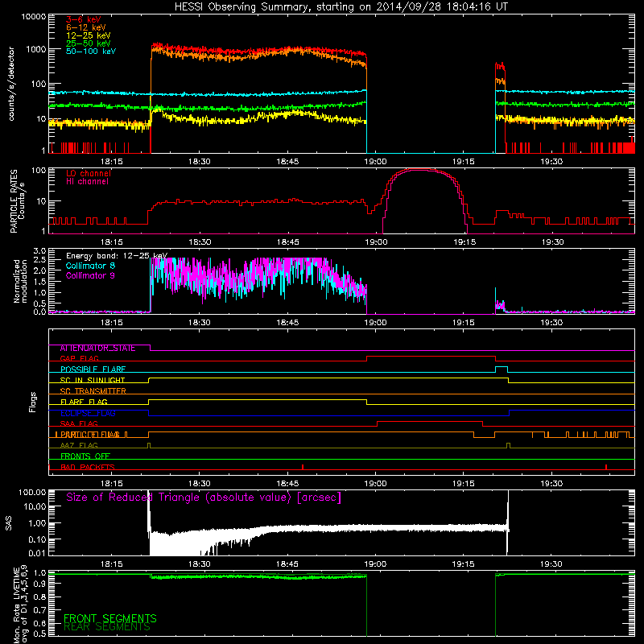Click the A47_FLAG pulse near 19:22

pos(509,445)
